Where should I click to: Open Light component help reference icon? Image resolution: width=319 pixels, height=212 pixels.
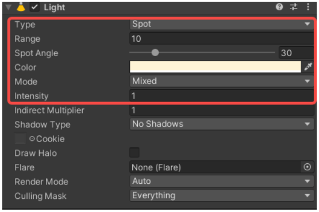pyautogui.click(x=279, y=7)
